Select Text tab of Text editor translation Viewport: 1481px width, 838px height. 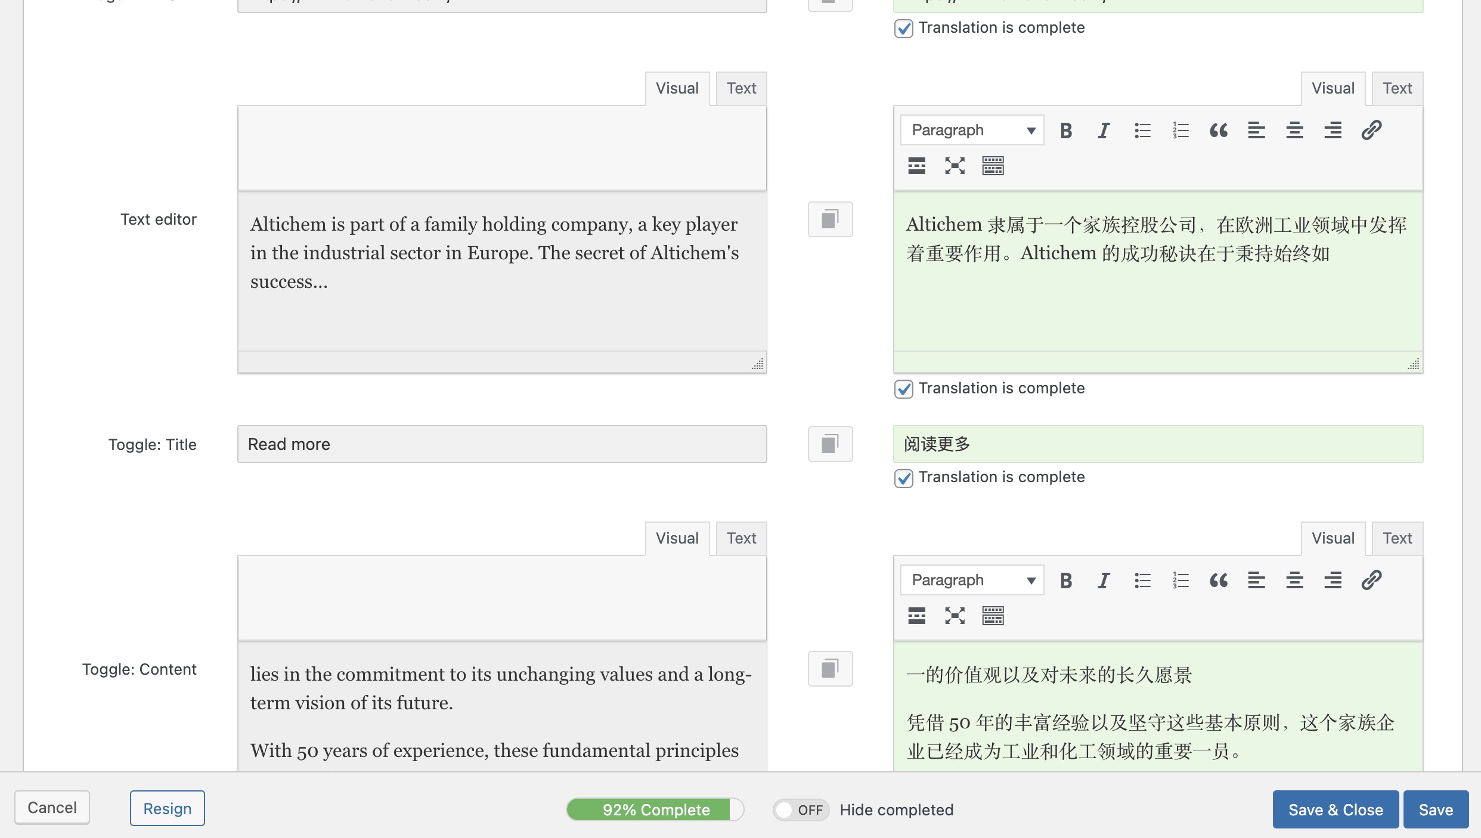1397,89
